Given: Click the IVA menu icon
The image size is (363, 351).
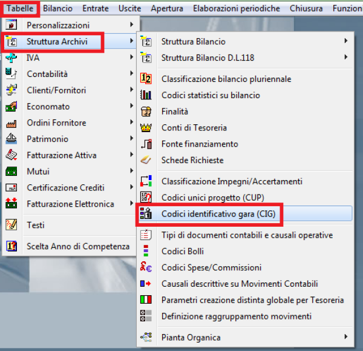Looking at the screenshot, I should (11, 58).
